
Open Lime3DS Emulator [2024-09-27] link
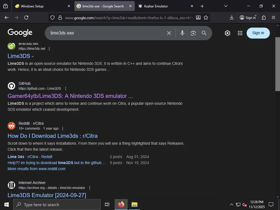pos(47,195)
